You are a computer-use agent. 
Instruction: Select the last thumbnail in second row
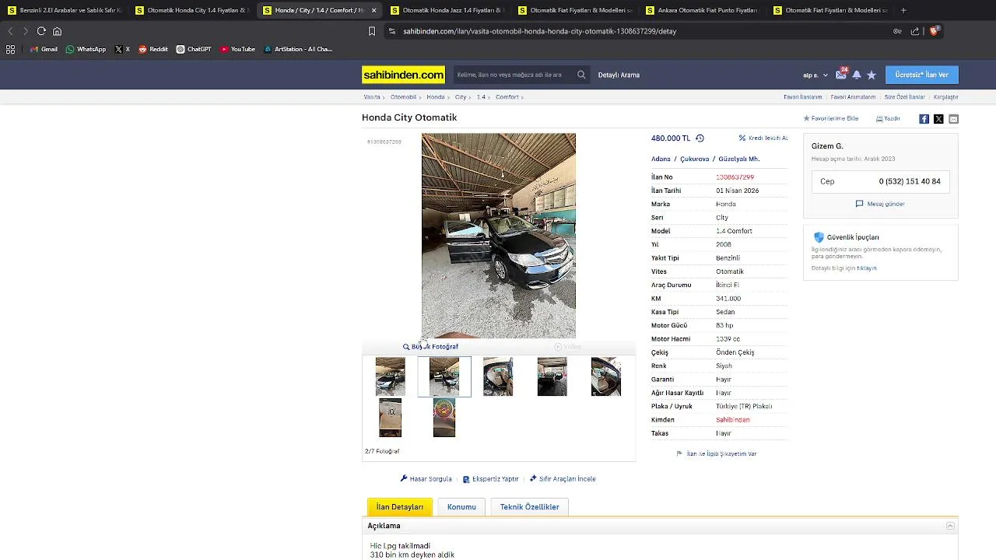point(444,418)
